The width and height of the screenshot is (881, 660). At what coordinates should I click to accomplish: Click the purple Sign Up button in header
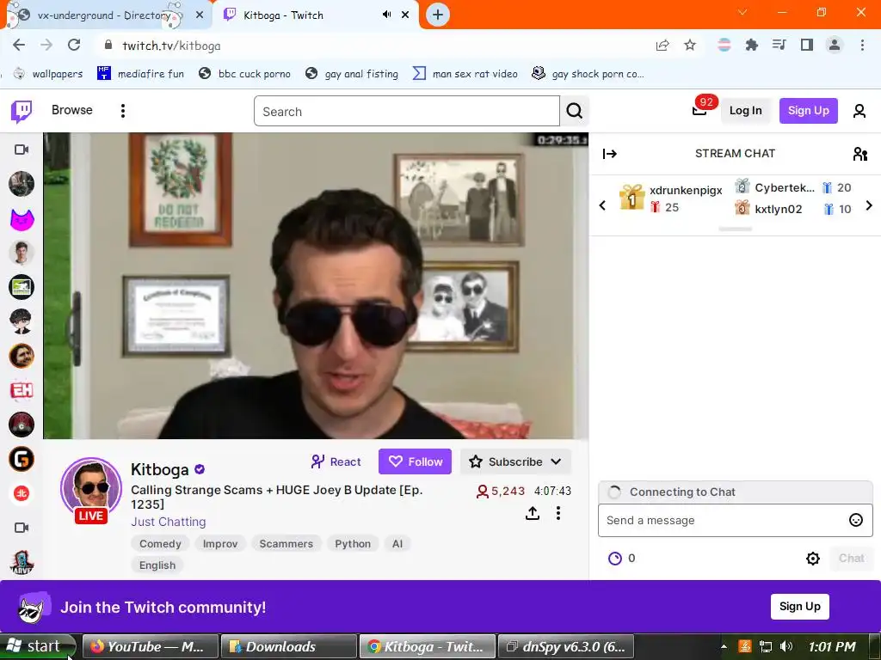pos(808,111)
